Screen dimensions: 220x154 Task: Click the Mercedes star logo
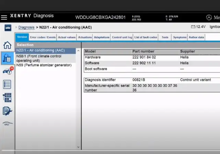click(209, 17)
